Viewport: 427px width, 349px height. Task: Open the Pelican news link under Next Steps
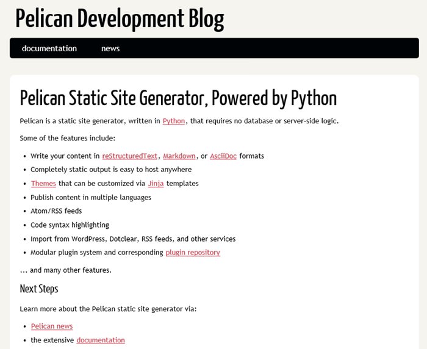[x=52, y=326]
